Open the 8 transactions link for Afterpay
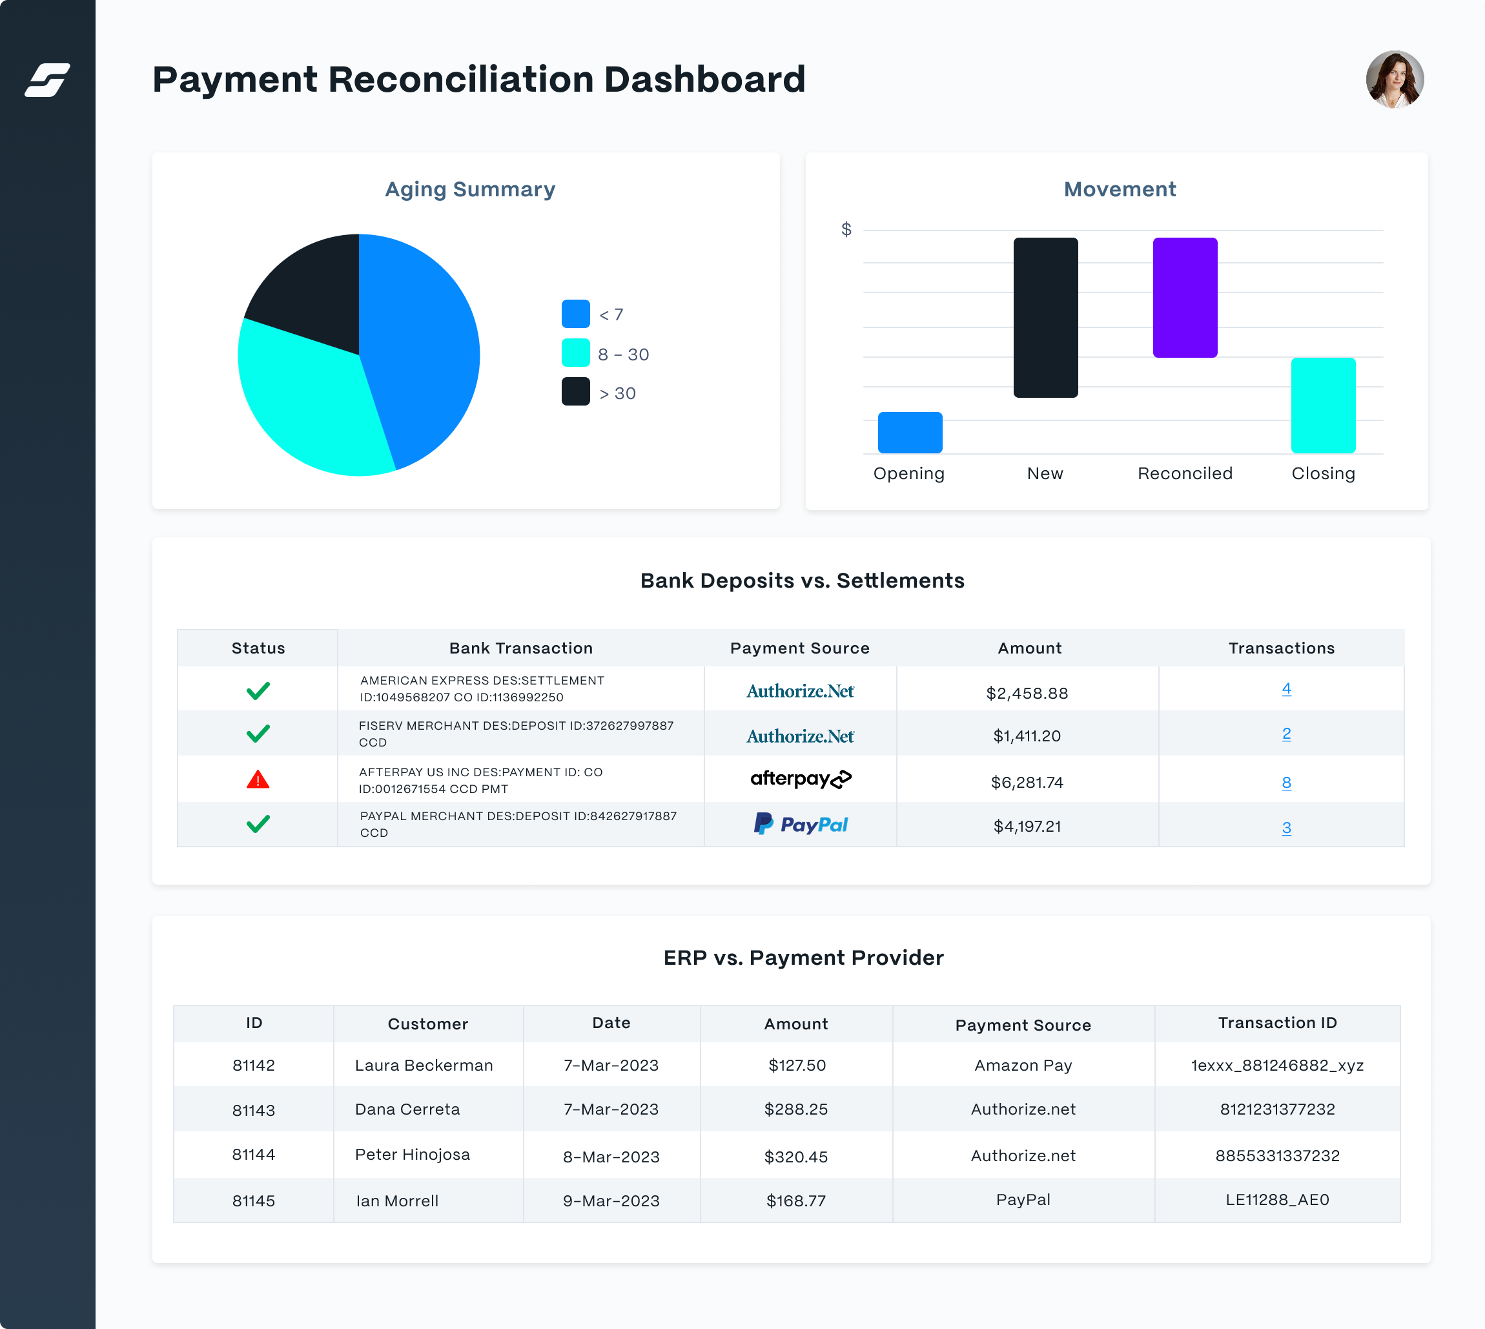 coord(1285,783)
